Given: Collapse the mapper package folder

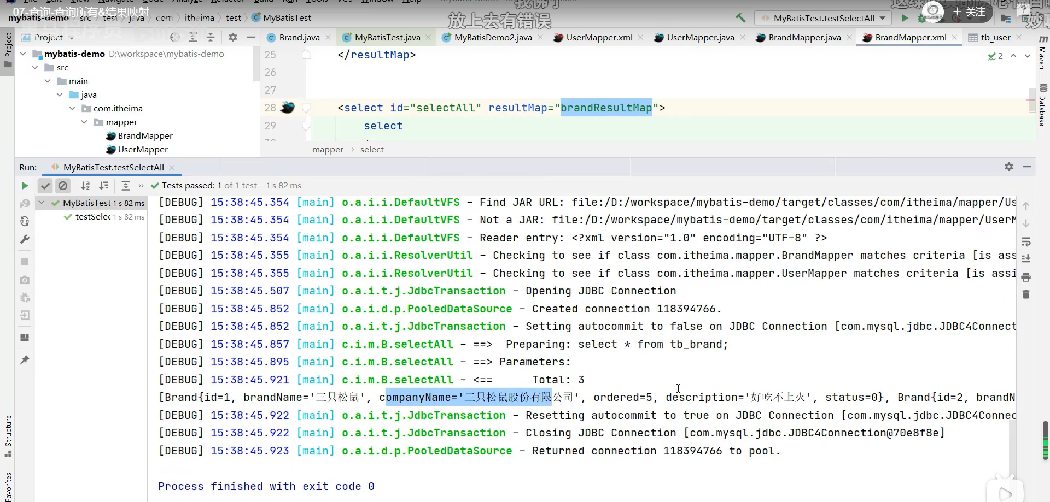Looking at the screenshot, I should pyautogui.click(x=84, y=122).
